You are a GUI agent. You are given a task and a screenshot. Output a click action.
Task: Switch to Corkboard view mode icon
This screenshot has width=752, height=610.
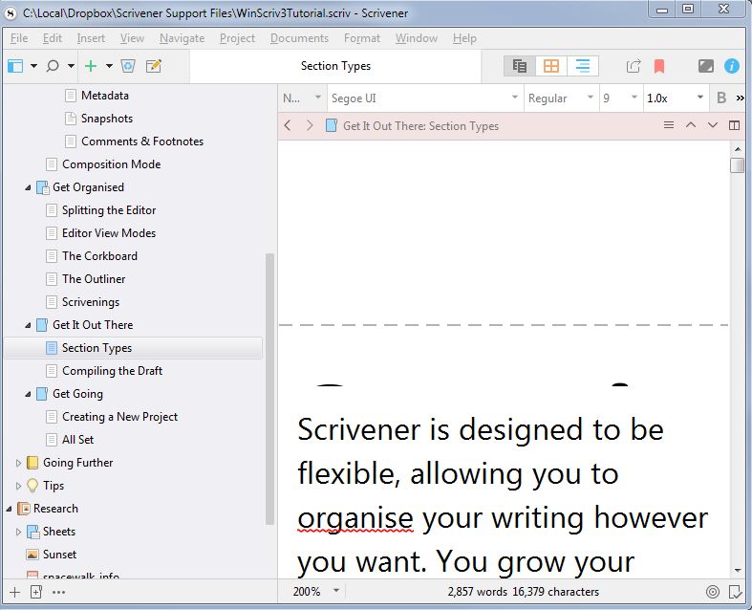551,66
